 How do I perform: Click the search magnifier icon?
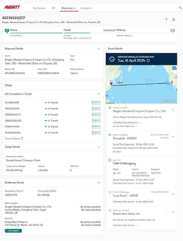180,8
